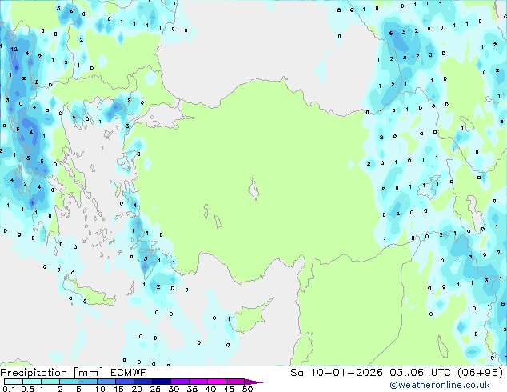Click the legend value '0.1'
This screenshot has width=507, height=392.
click(9, 389)
